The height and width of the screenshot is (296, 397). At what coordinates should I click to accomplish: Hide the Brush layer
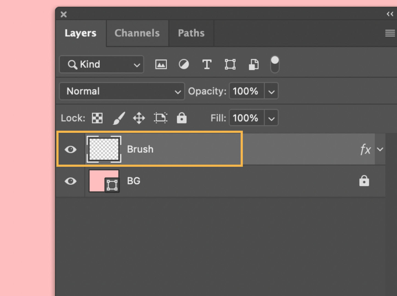click(x=71, y=149)
